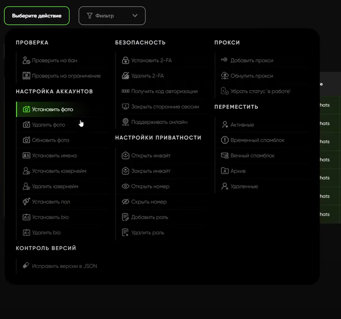Click the lock icon for Установить 2-FA

click(x=125, y=60)
